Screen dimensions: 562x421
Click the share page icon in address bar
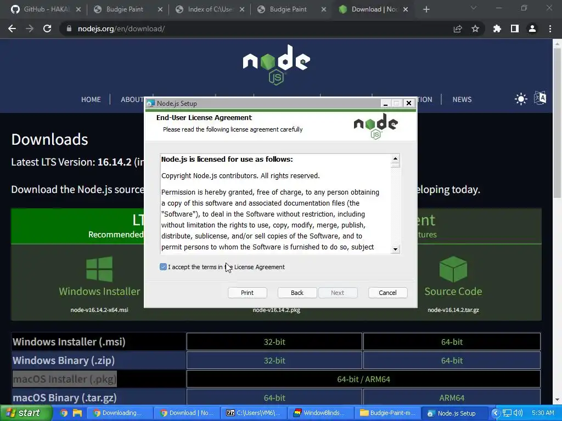(x=458, y=29)
